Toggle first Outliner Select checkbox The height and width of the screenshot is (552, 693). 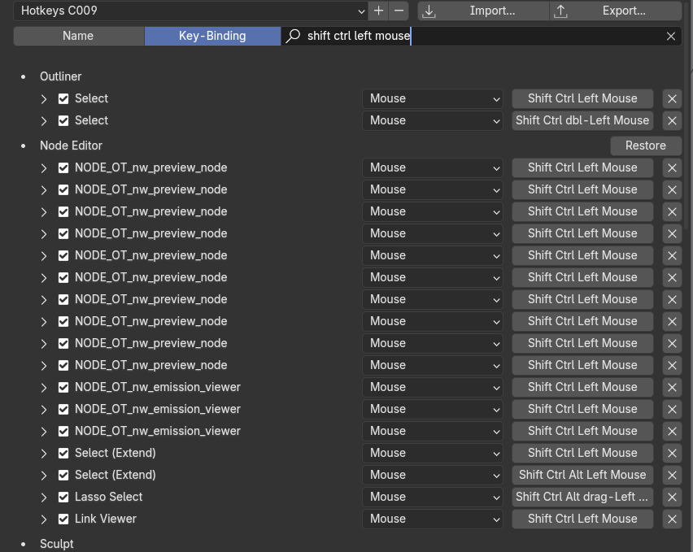click(x=63, y=98)
